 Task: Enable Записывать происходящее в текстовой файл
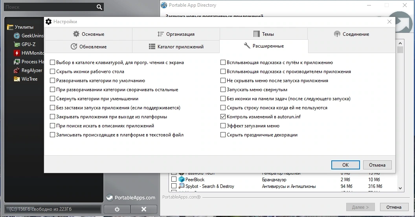pos(52,135)
